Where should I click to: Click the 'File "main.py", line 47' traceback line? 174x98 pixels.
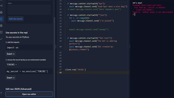[150, 8]
